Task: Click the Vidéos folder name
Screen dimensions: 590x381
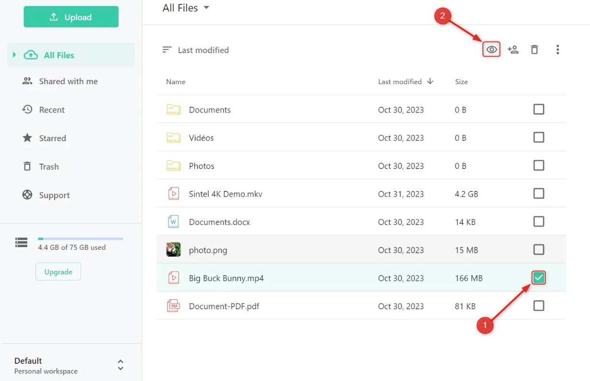Action: (x=201, y=138)
